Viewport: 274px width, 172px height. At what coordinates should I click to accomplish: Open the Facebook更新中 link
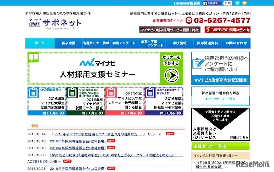click(x=187, y=3)
